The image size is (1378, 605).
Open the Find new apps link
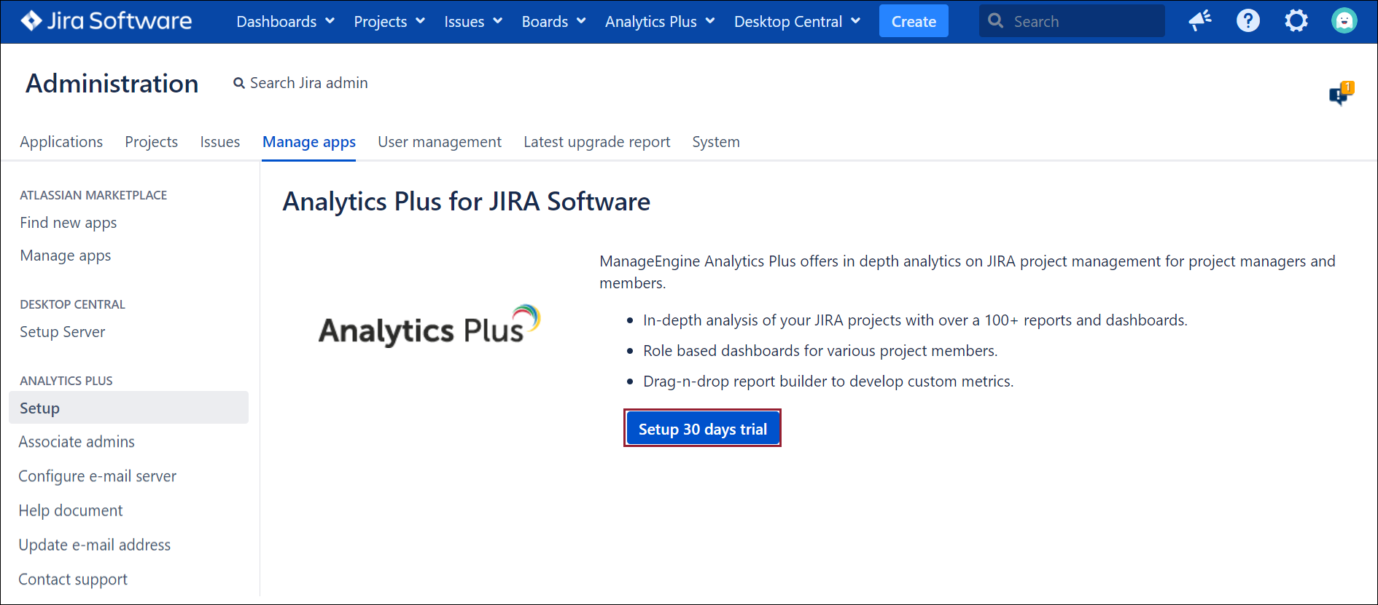tap(68, 223)
